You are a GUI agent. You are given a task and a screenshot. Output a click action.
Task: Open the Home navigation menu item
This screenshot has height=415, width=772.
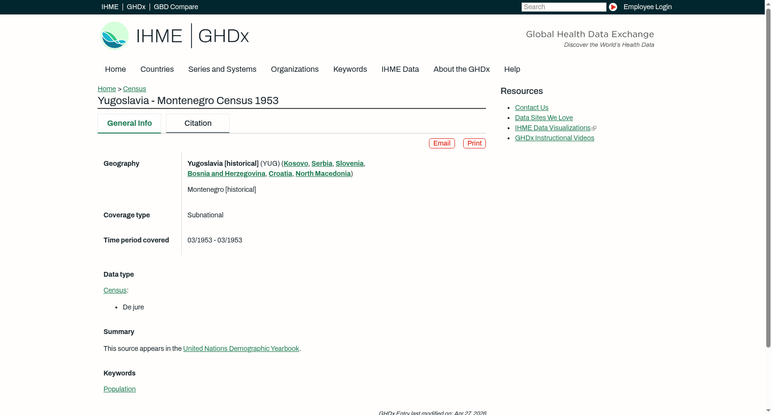tap(115, 69)
